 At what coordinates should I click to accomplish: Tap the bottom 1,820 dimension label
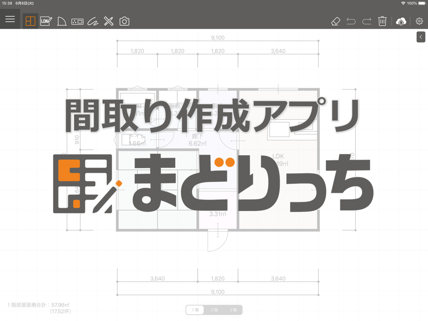(217, 279)
